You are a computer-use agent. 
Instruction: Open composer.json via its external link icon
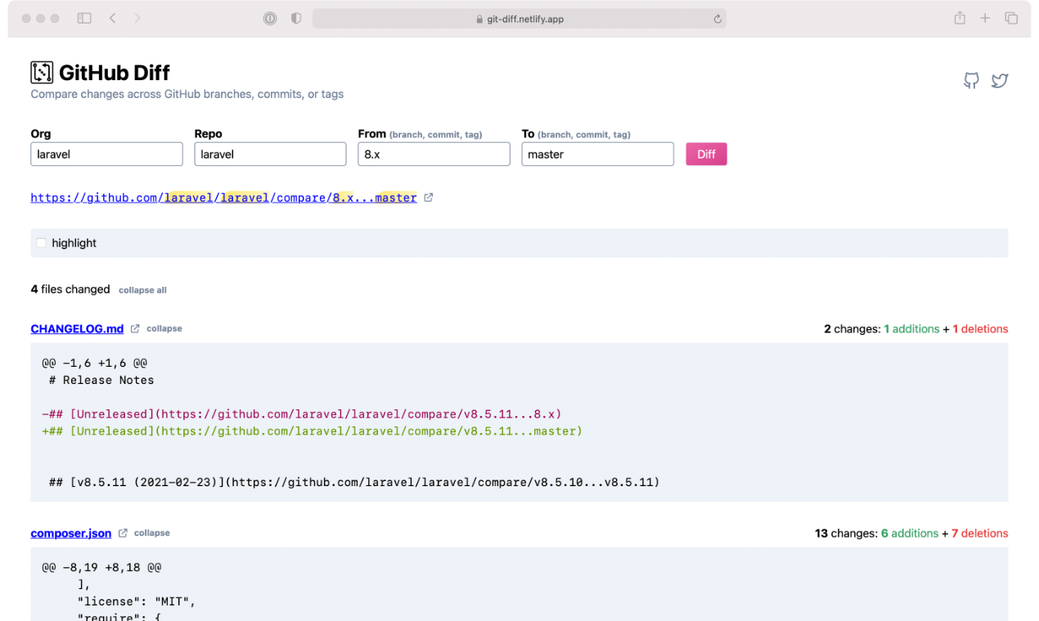(x=123, y=533)
